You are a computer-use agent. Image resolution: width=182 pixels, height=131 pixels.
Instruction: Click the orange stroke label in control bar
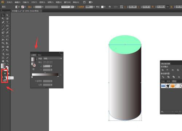[30, 7]
